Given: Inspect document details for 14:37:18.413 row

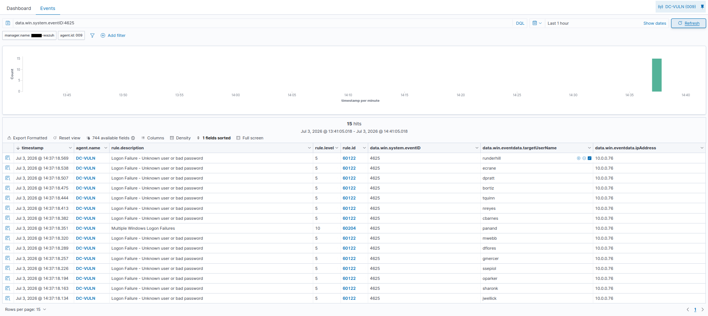Looking at the screenshot, I should point(8,208).
